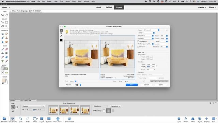Select the Paint Bucket tool

point(2,53)
